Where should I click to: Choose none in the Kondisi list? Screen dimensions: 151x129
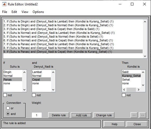pos(131,83)
